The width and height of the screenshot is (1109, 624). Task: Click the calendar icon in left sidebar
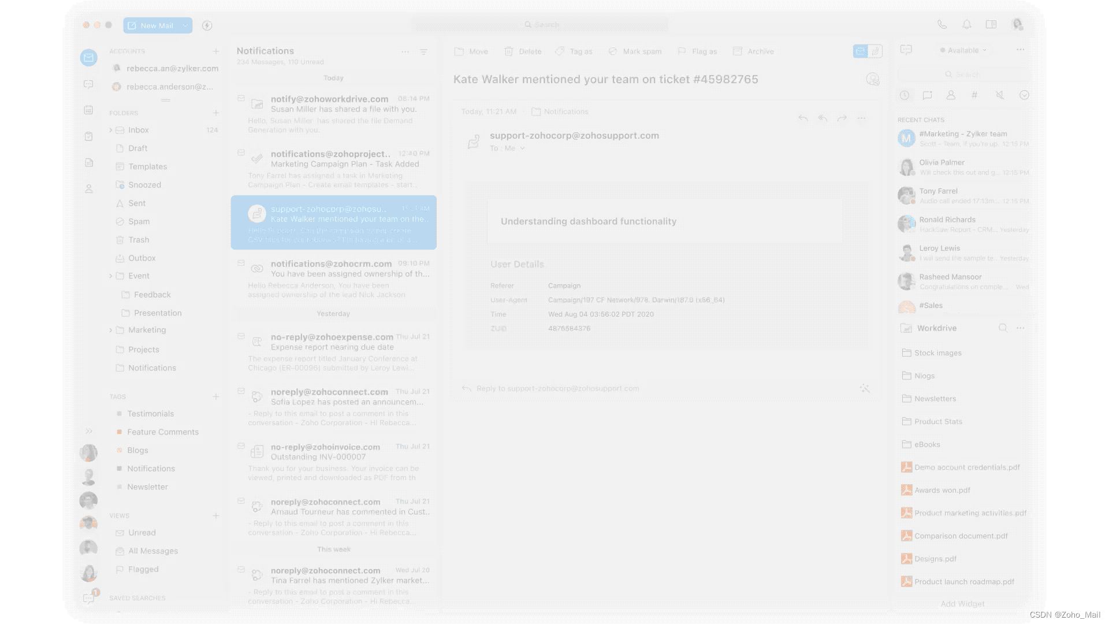pyautogui.click(x=88, y=110)
